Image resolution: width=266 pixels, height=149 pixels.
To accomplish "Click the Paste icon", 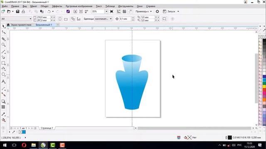I will [x=42, y=12].
